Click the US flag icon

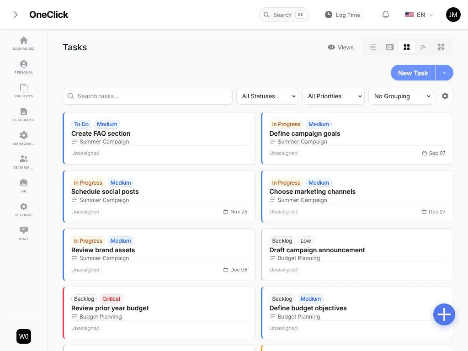coord(409,15)
